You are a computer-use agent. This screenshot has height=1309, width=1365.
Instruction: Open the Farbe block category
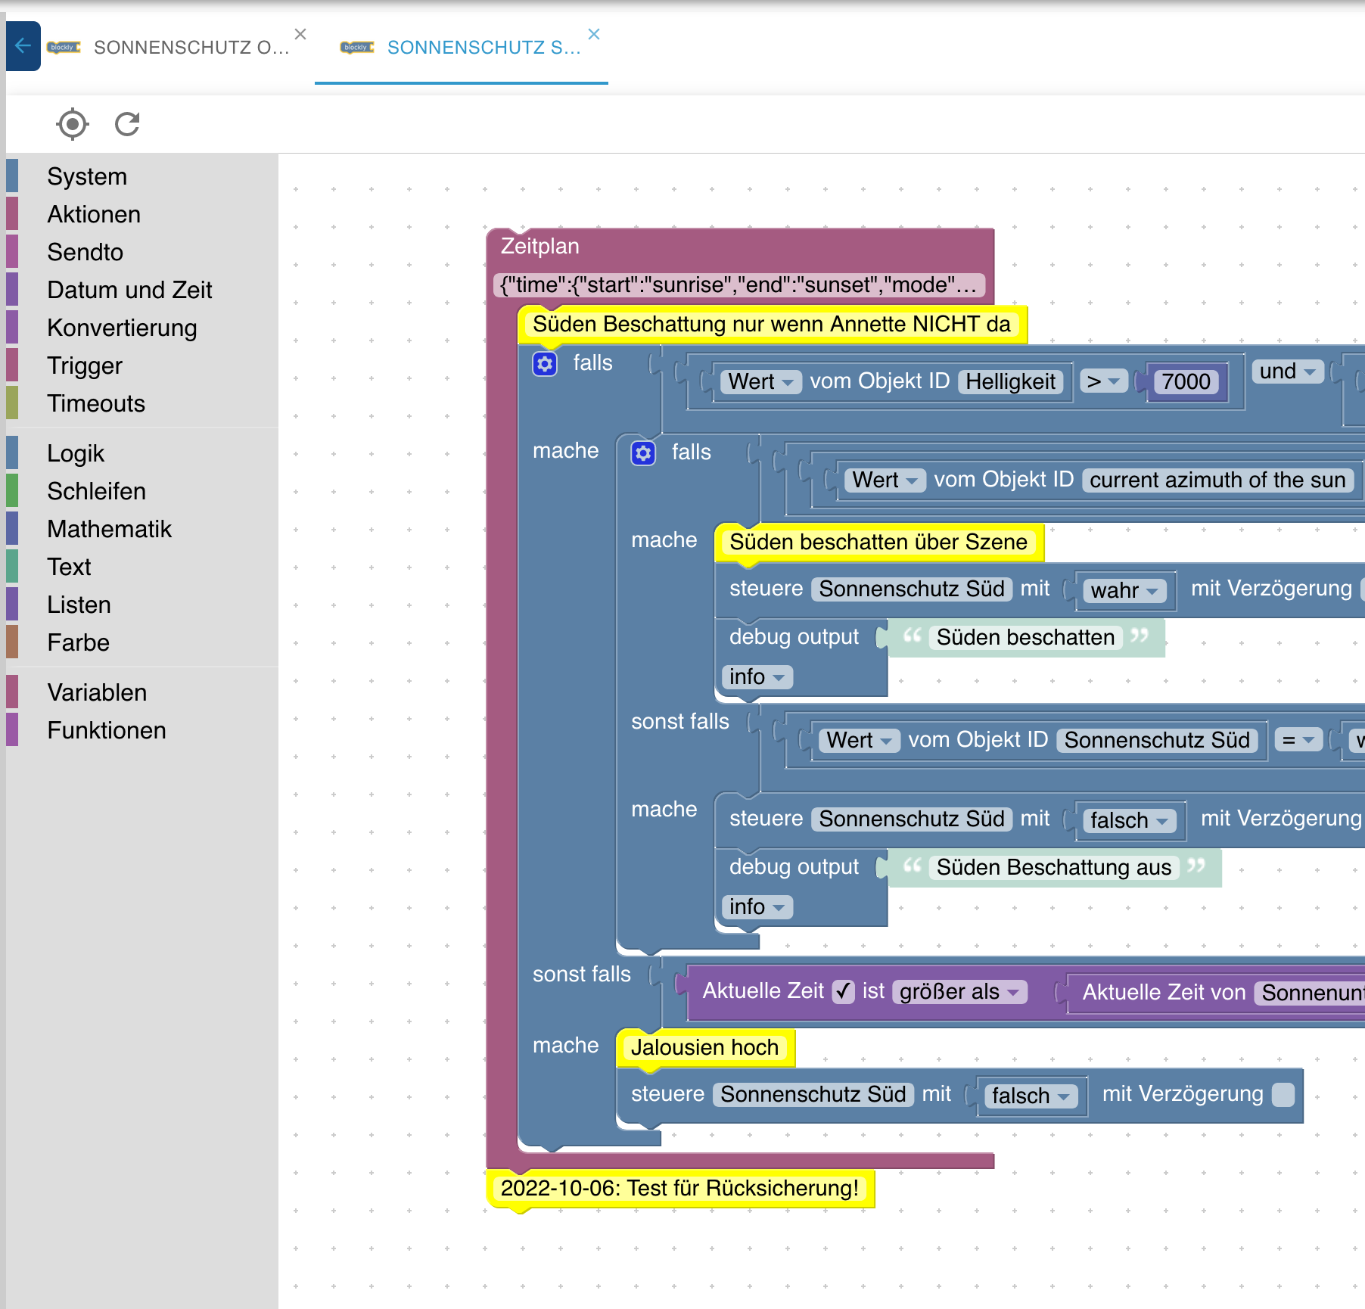(x=142, y=642)
